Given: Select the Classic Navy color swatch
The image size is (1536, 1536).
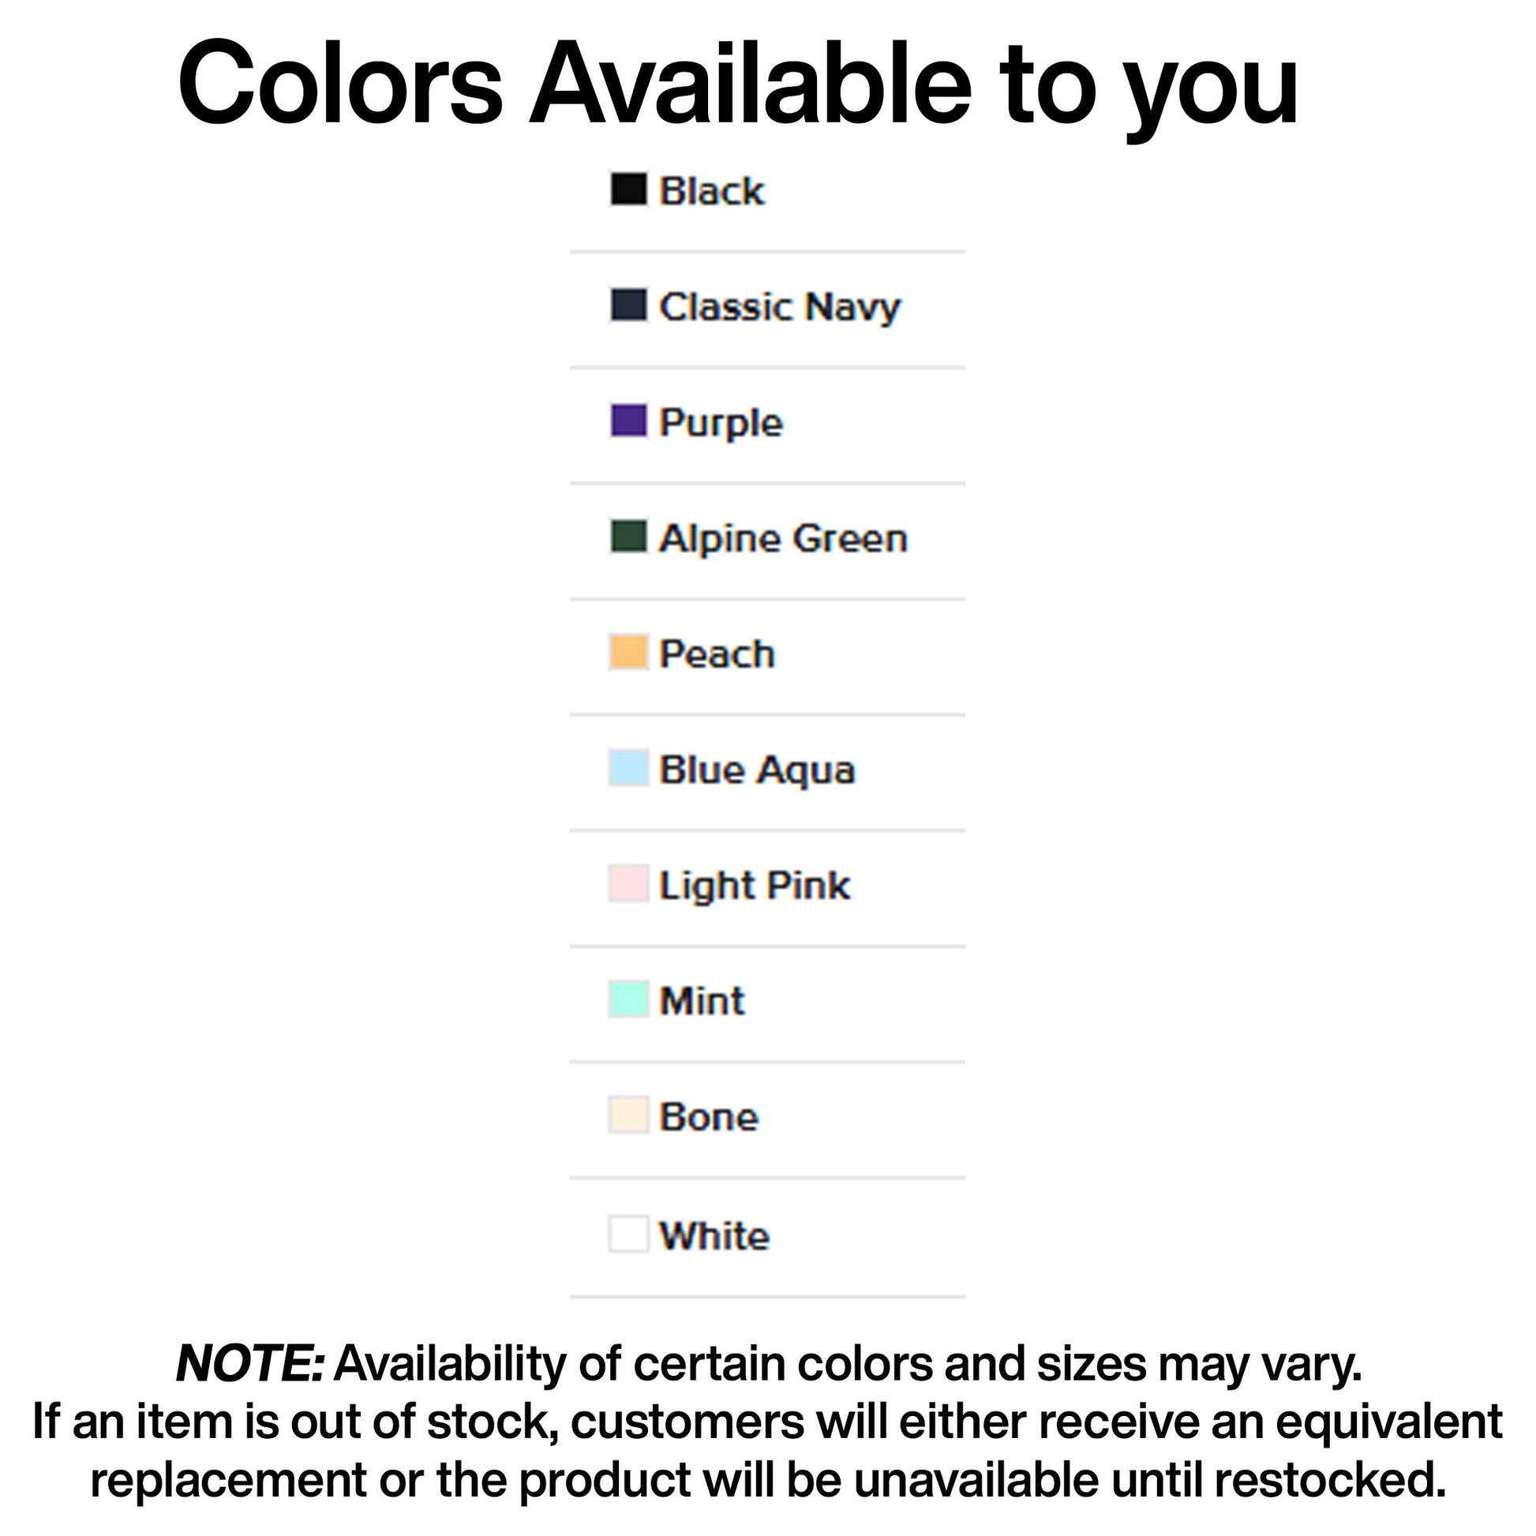Looking at the screenshot, I should [628, 306].
